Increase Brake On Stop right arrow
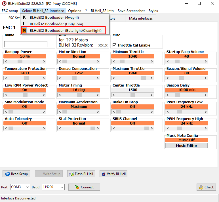 pos(152,111)
